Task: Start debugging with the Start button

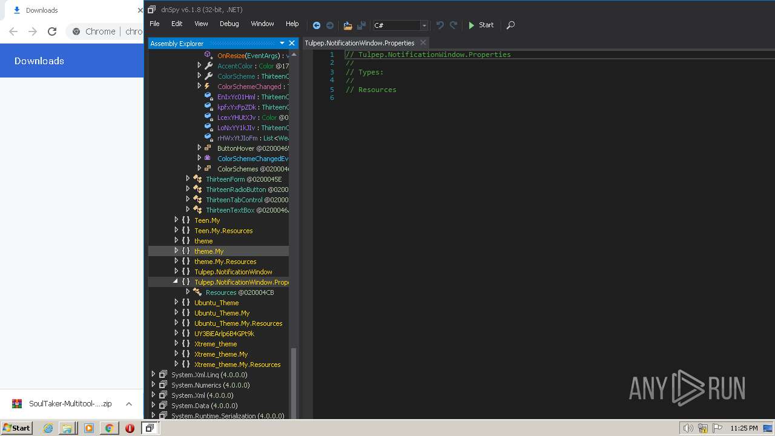Action: (x=481, y=25)
